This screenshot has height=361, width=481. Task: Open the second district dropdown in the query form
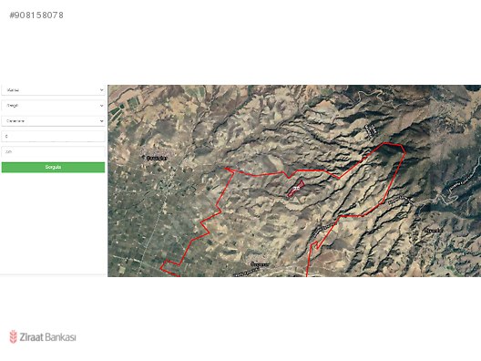point(53,106)
